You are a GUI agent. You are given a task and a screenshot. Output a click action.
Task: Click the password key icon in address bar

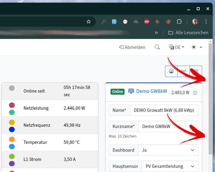click(x=104, y=22)
